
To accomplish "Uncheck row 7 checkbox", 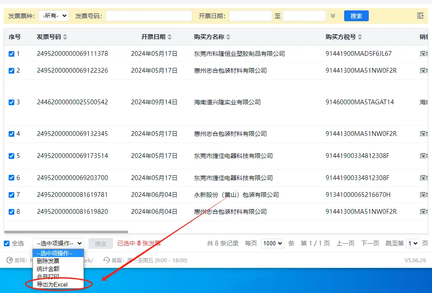I will click(x=11, y=195).
